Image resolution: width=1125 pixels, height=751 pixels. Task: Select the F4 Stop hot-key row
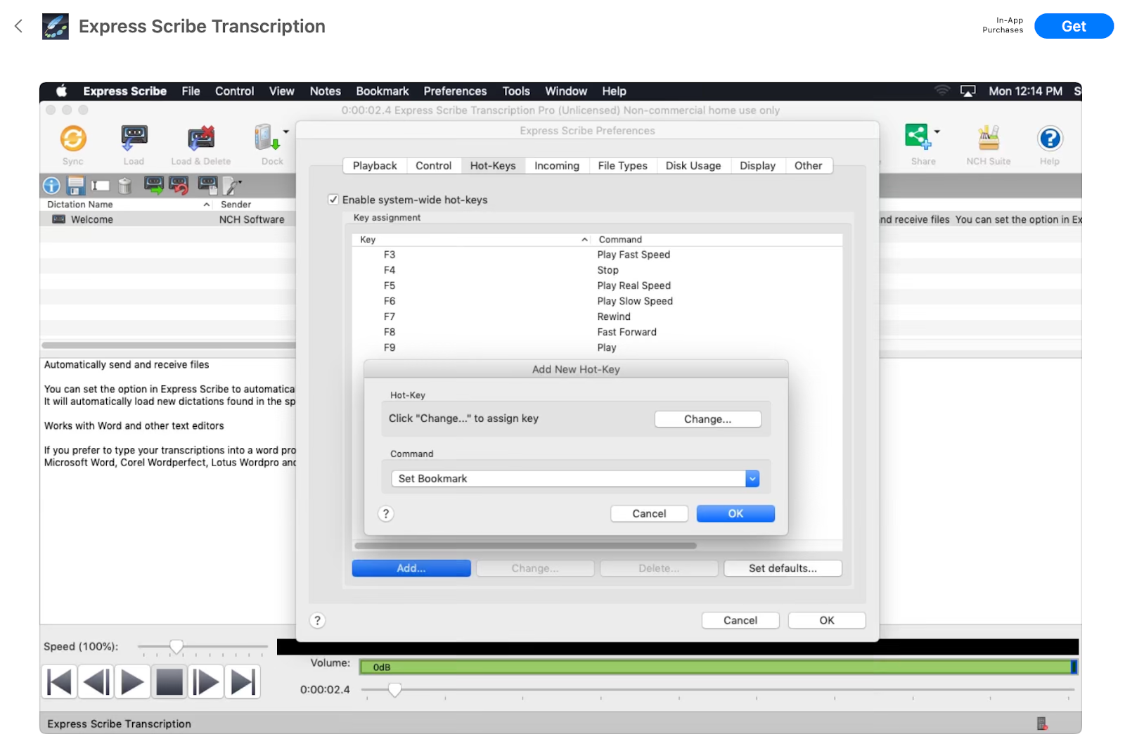coord(598,270)
